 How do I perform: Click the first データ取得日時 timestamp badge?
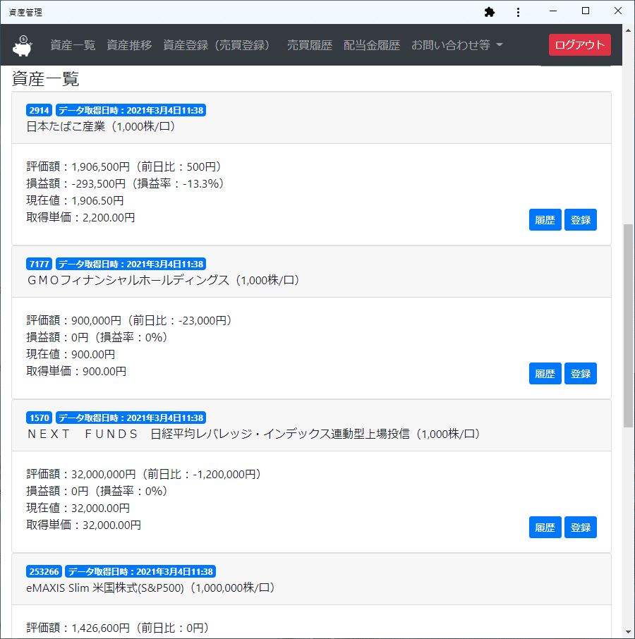point(131,110)
